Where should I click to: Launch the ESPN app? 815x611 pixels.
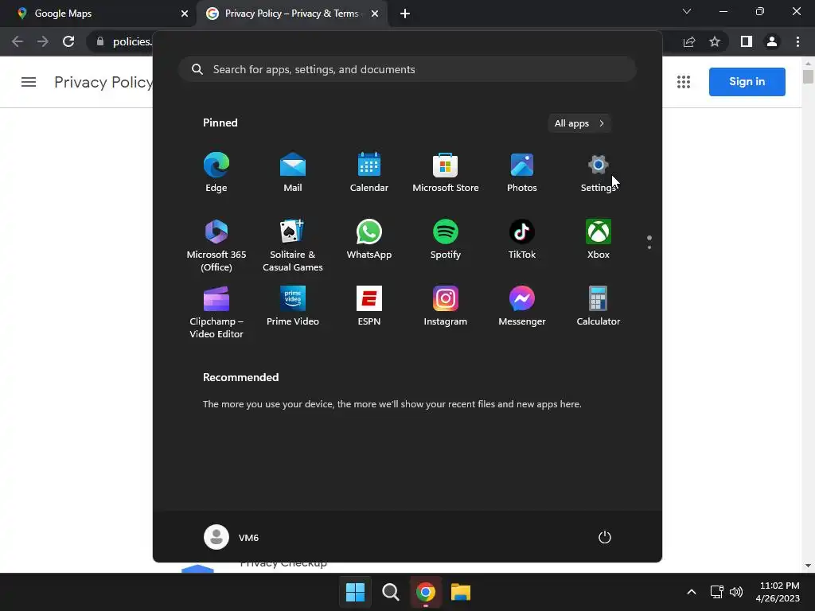(369, 306)
